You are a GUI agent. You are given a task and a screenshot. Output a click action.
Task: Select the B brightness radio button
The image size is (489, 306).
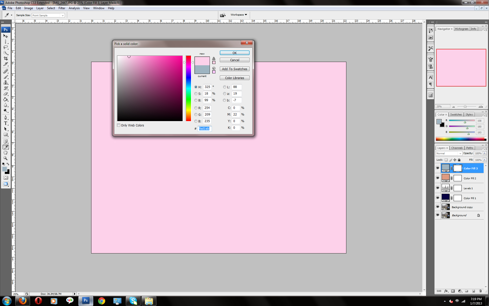196,100
